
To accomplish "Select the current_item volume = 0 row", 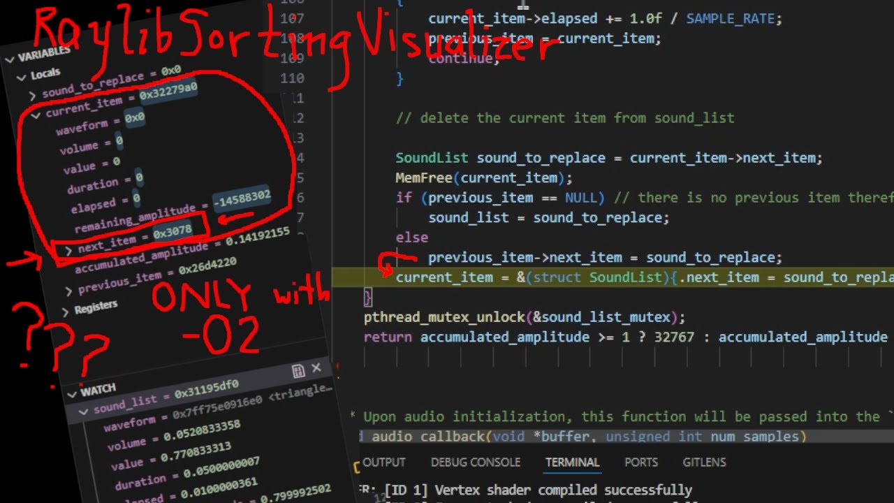I will [91, 145].
